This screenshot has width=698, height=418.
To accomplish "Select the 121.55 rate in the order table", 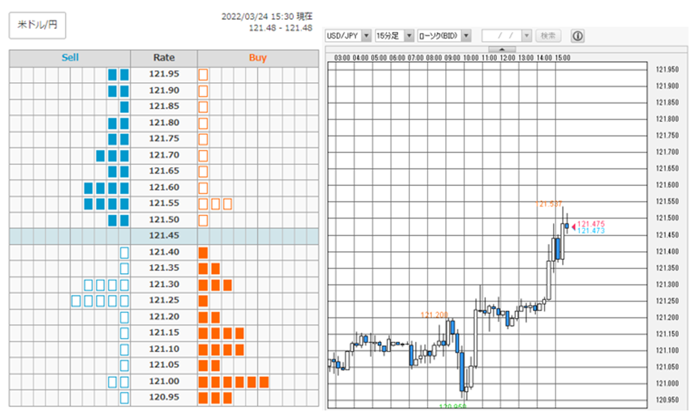I will (x=164, y=203).
